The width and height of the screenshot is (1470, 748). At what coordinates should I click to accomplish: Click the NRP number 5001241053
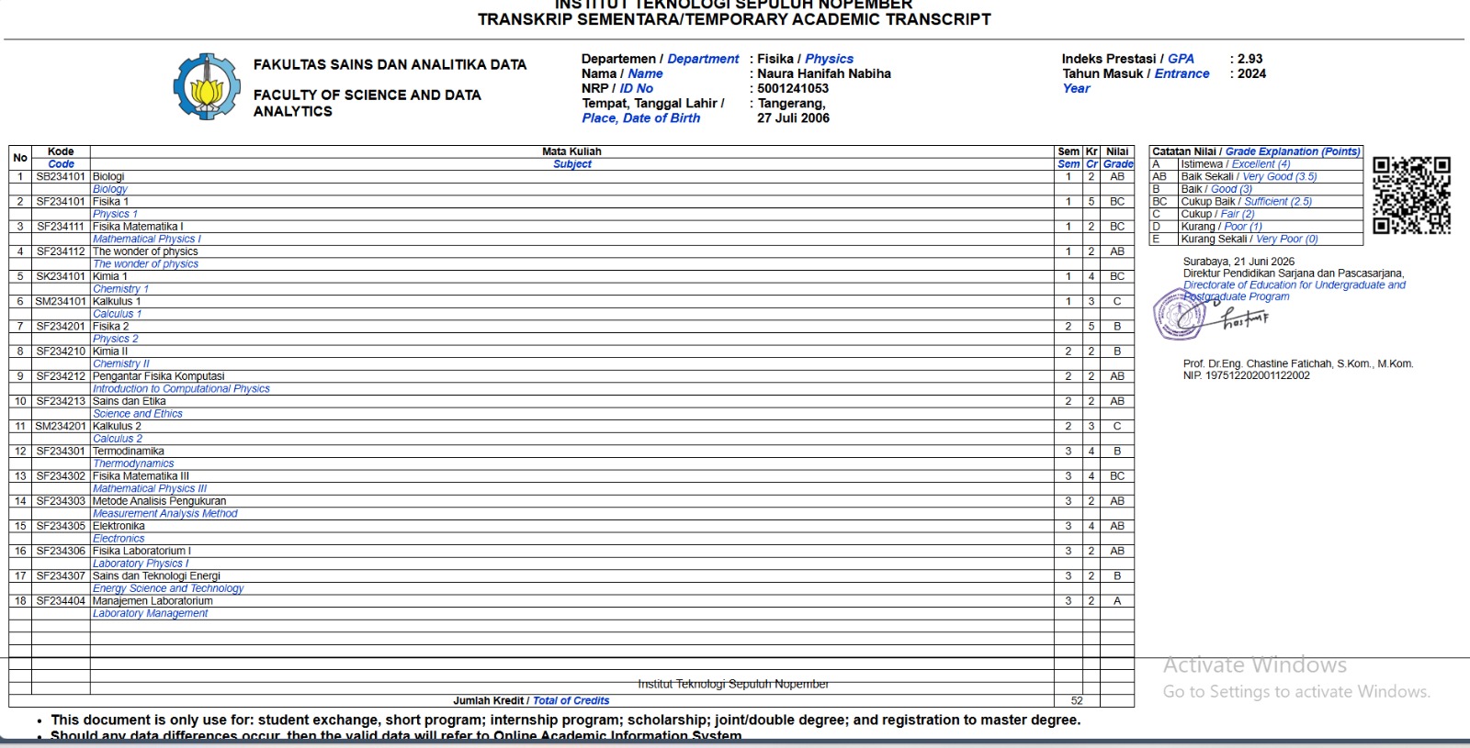[793, 88]
